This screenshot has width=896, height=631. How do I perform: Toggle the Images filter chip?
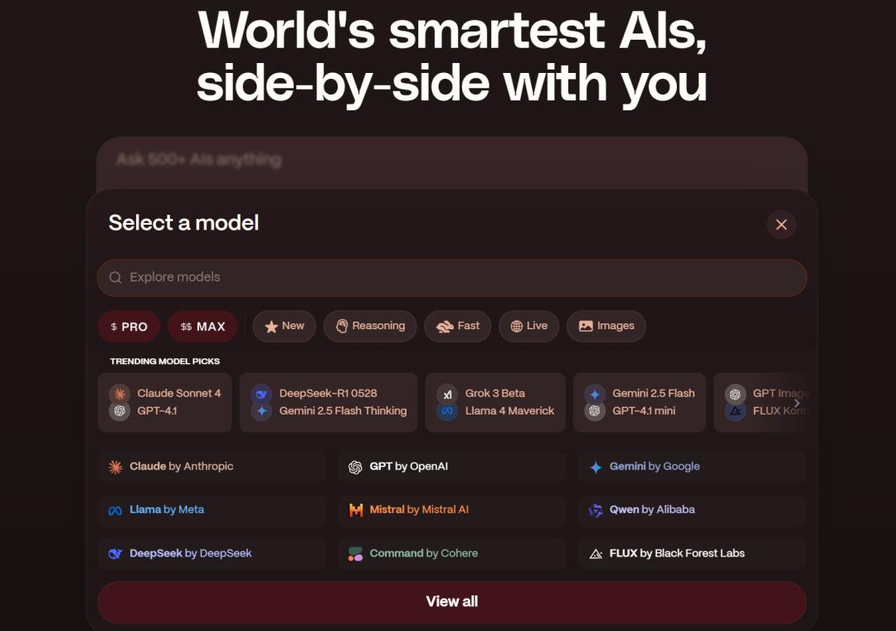(x=606, y=326)
